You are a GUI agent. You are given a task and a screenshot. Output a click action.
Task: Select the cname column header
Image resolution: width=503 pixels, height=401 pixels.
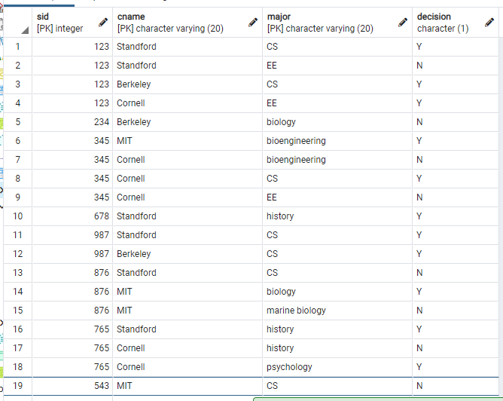[x=187, y=23]
